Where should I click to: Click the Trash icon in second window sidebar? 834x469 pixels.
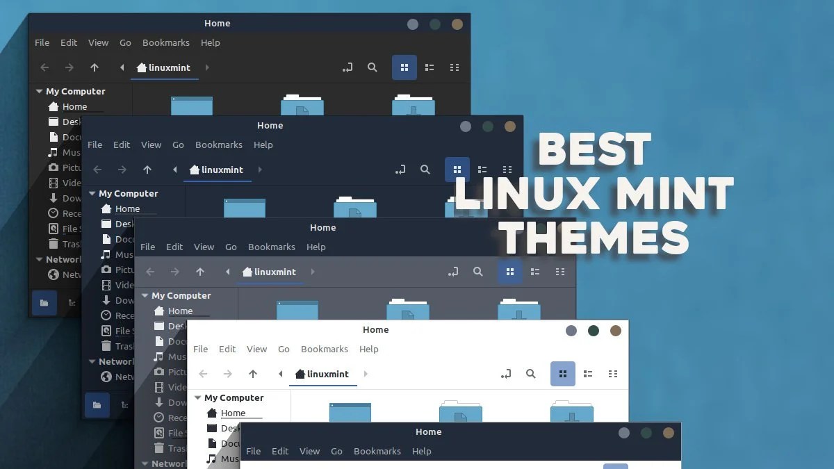click(x=106, y=346)
